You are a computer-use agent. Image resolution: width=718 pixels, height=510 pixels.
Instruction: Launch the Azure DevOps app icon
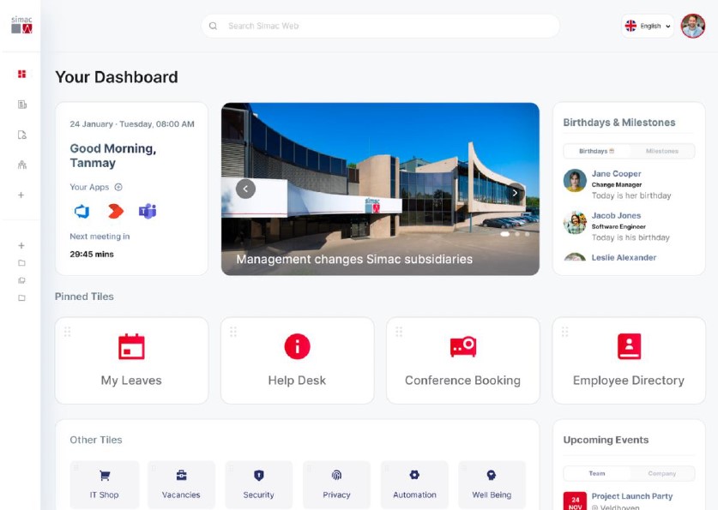point(82,212)
